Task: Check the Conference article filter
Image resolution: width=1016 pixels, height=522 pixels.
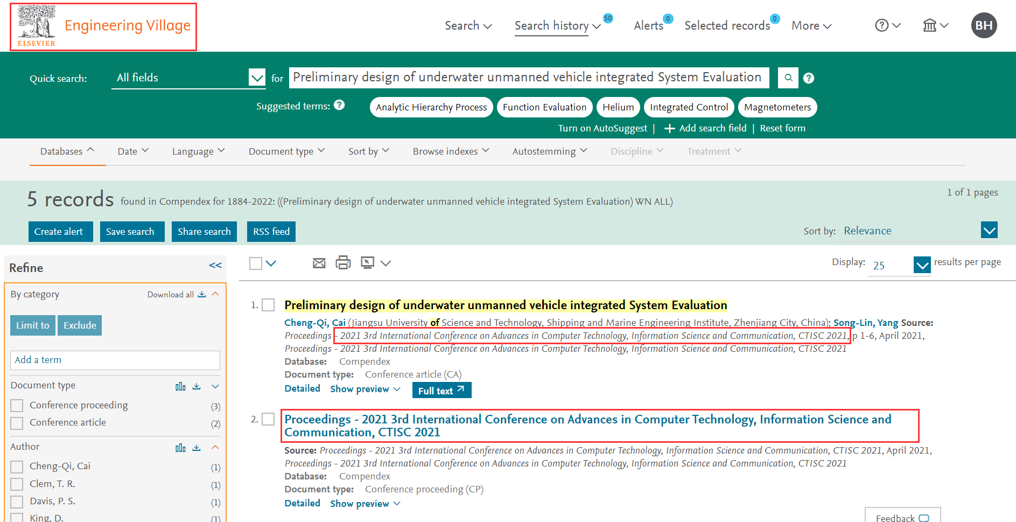Action: point(17,423)
